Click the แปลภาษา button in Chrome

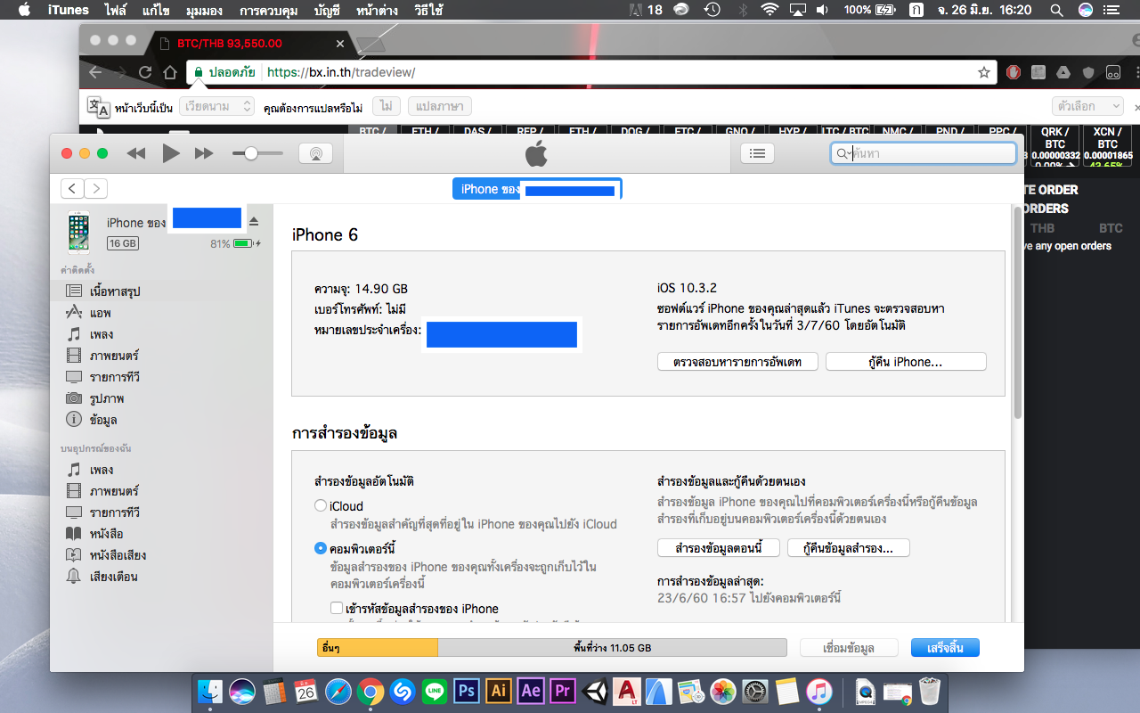[440, 107]
